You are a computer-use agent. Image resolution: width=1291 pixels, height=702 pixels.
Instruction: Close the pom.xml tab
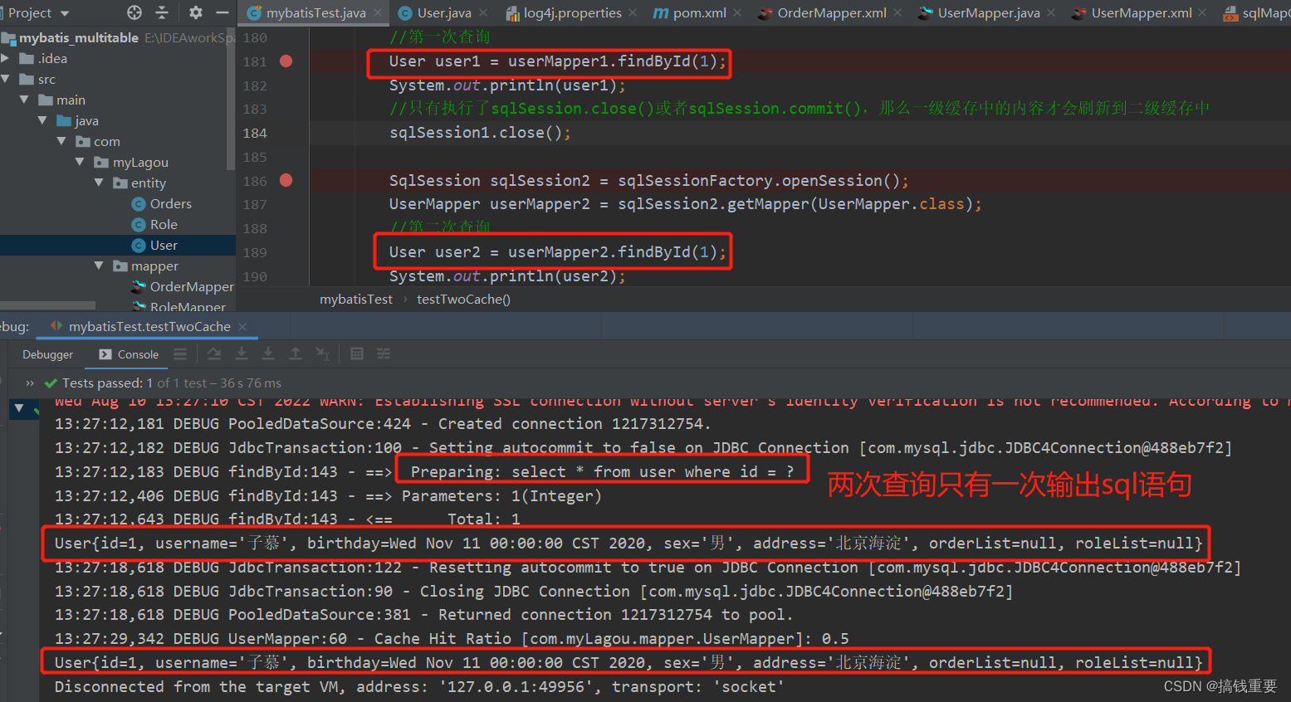738,12
